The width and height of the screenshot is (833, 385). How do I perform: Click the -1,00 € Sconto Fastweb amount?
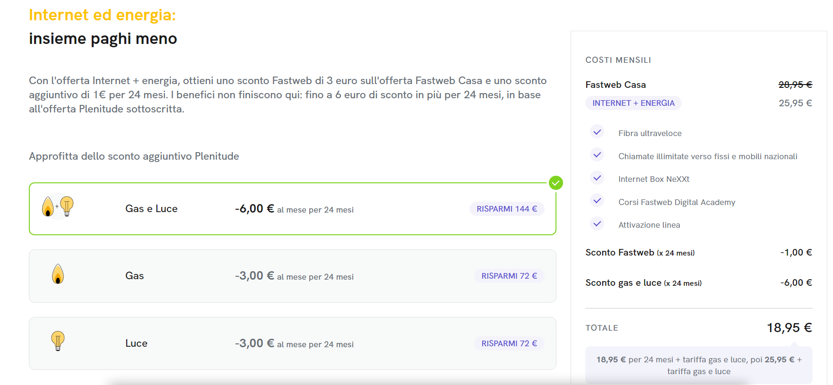796,253
